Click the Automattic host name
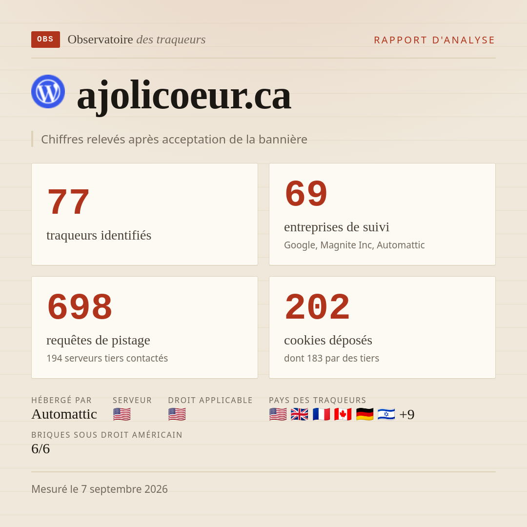Image resolution: width=527 pixels, height=527 pixels. pyautogui.click(x=64, y=414)
